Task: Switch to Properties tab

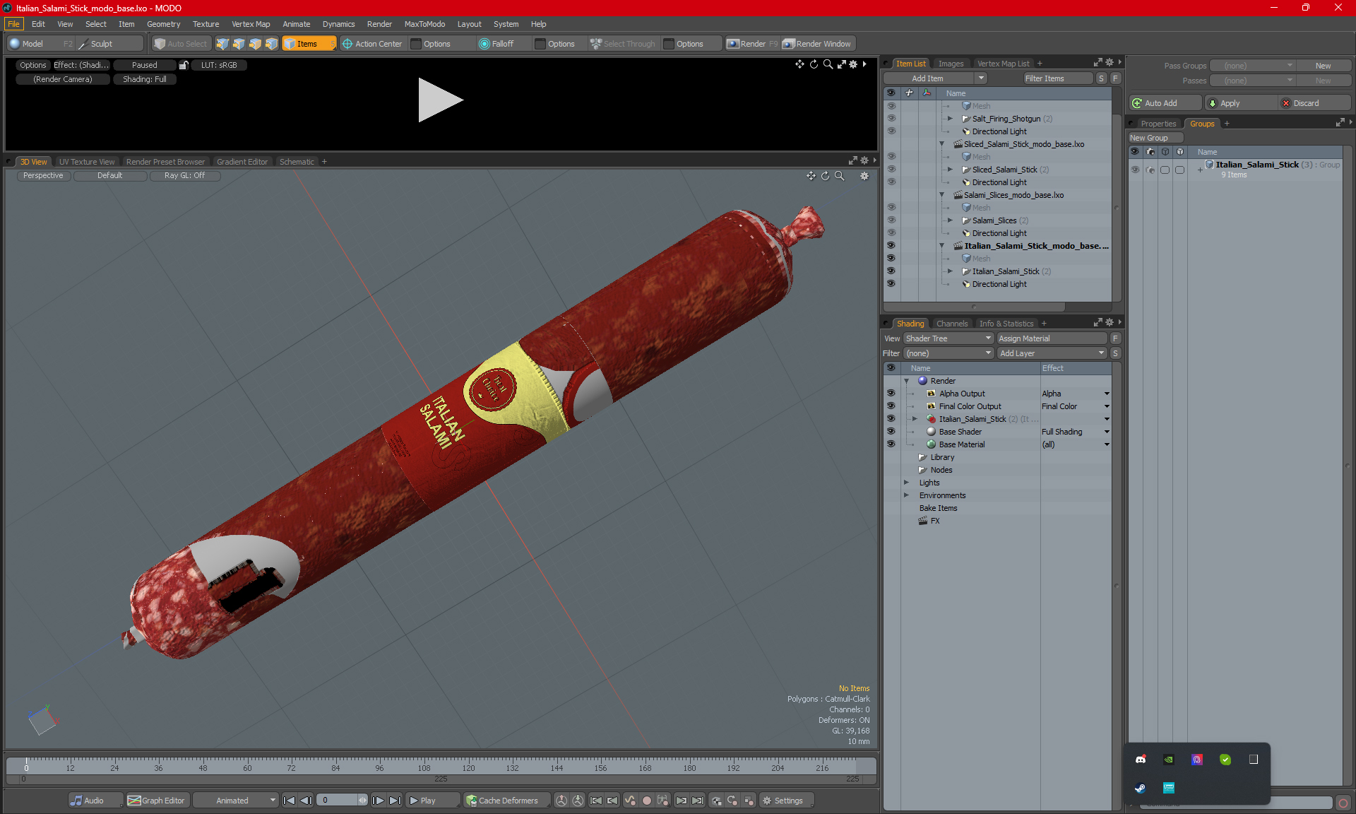Action: [1158, 124]
